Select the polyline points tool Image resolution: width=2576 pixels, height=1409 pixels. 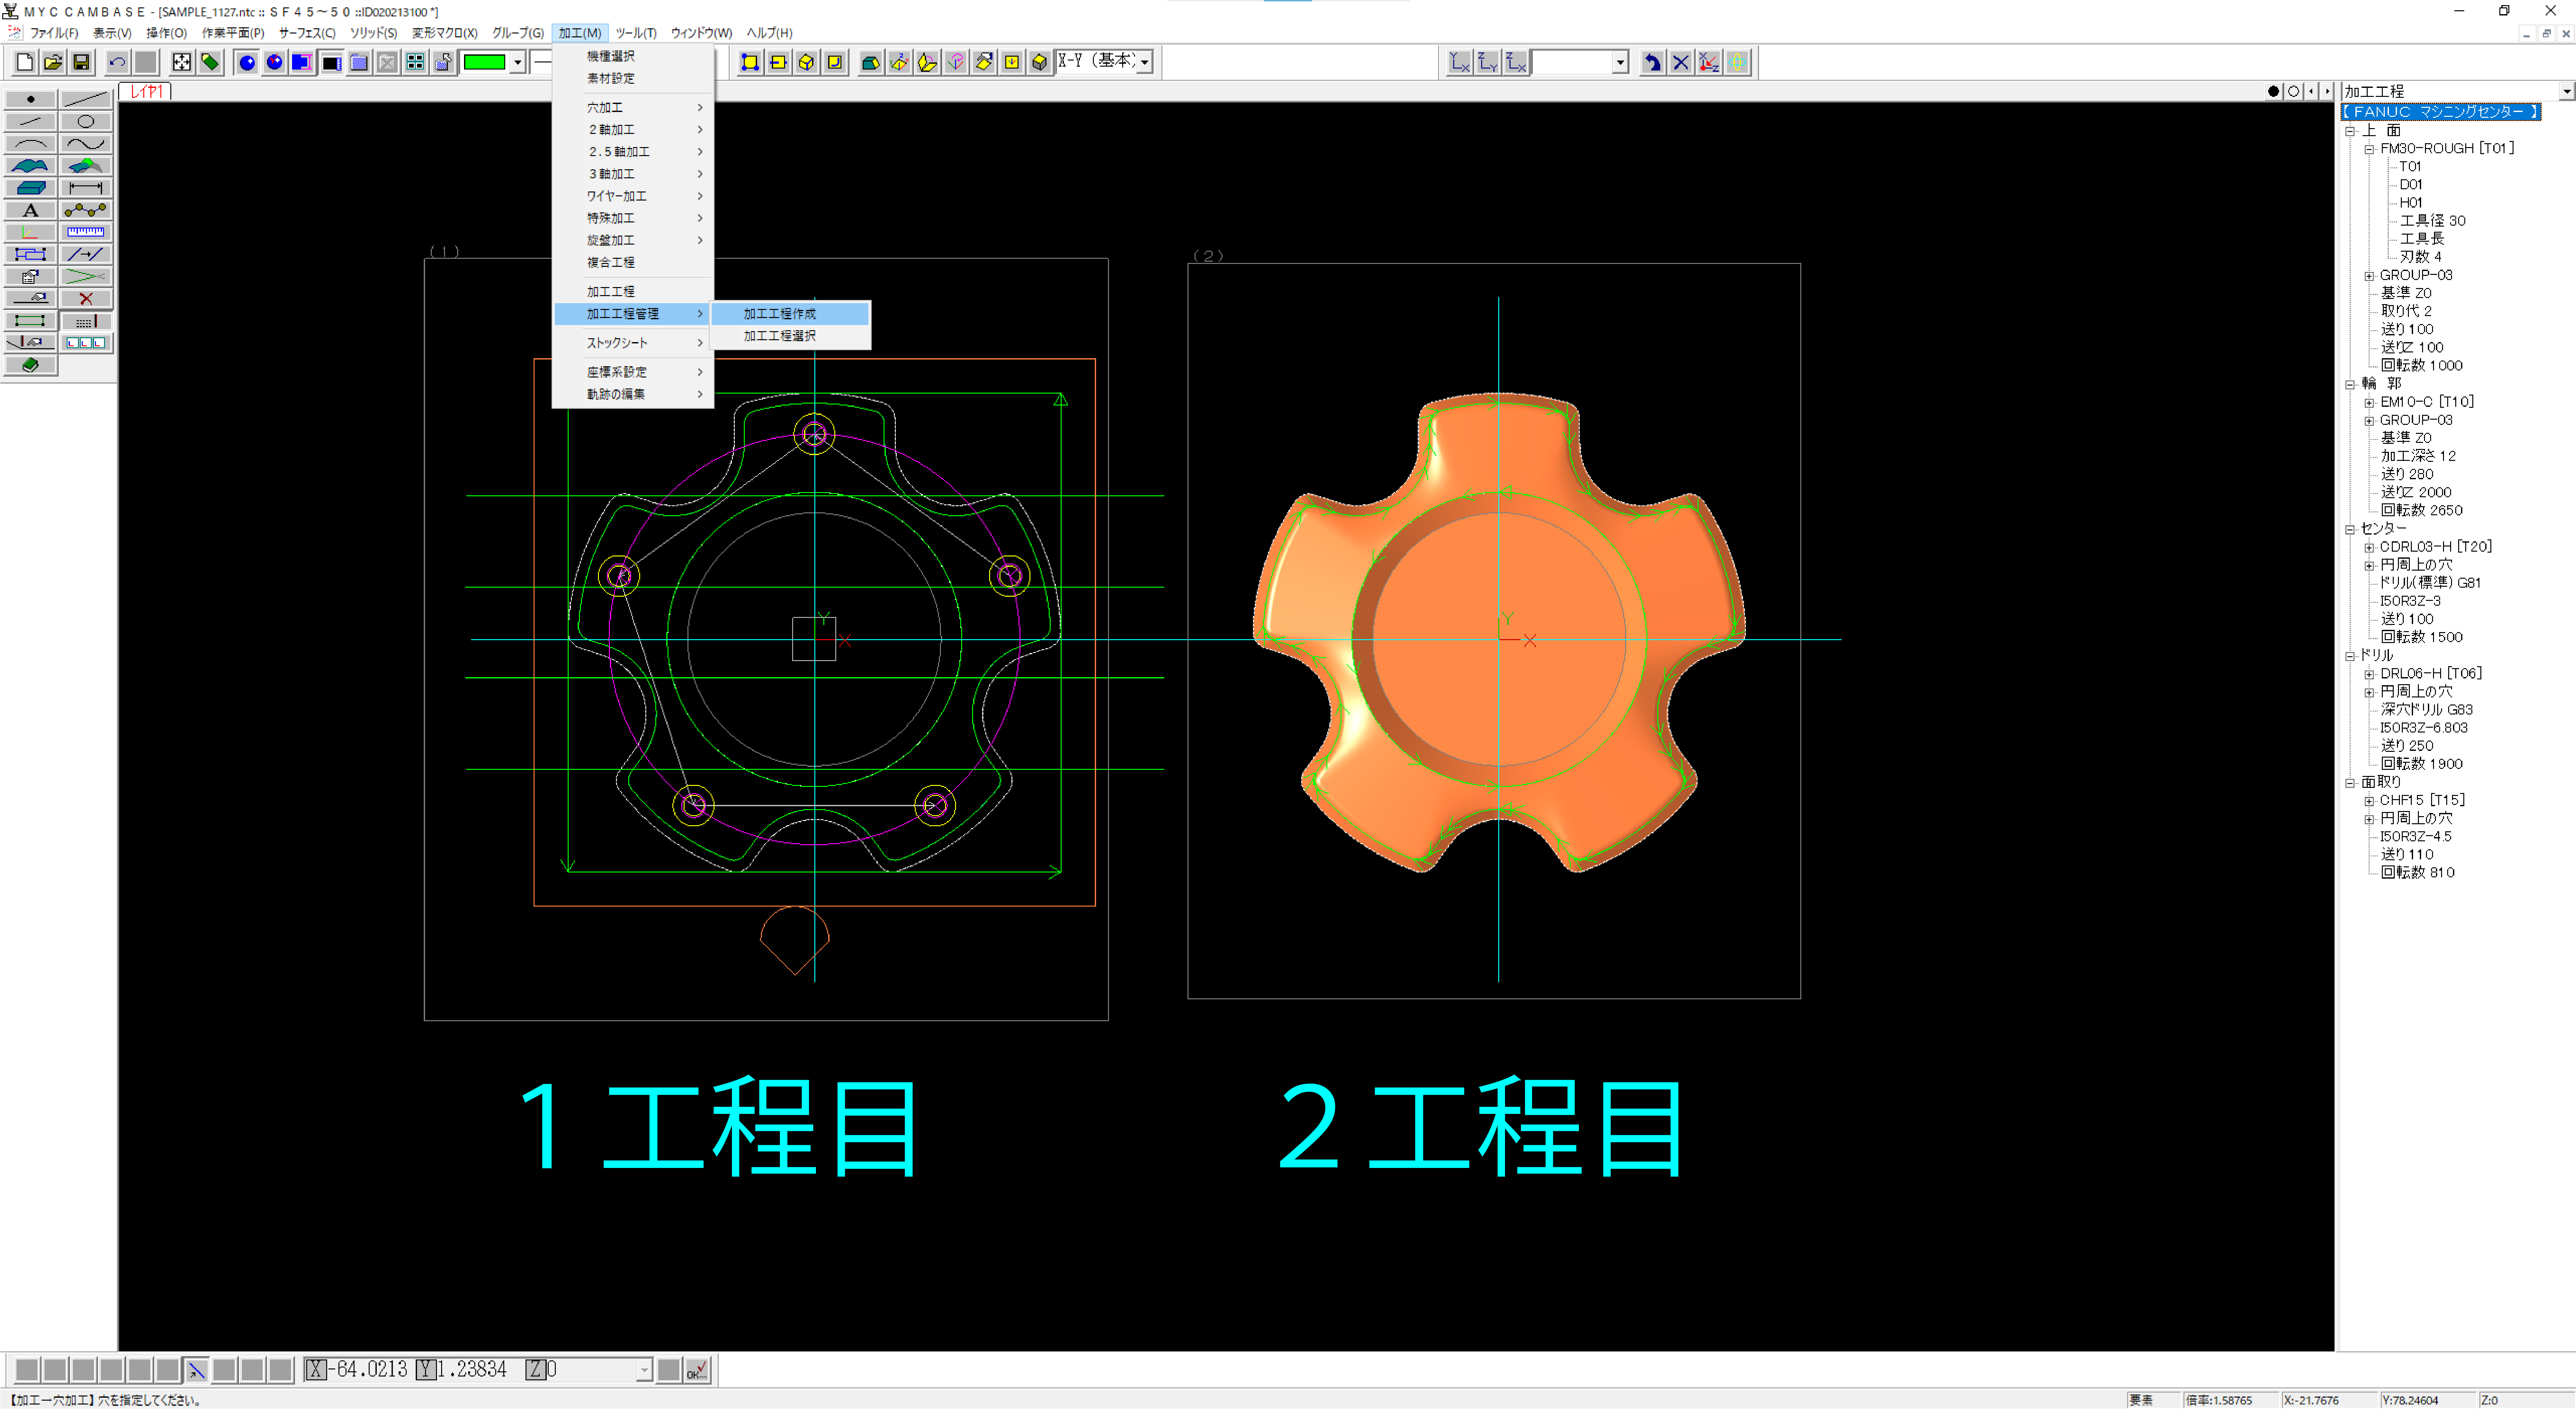(86, 210)
